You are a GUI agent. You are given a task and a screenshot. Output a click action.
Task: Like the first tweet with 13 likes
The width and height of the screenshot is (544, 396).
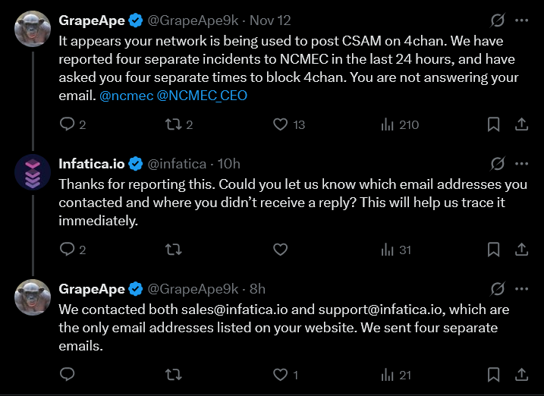281,124
